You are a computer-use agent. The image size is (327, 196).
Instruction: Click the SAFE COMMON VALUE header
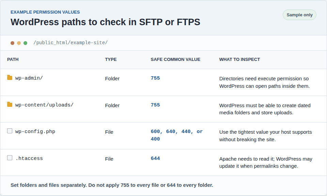coord(175,59)
